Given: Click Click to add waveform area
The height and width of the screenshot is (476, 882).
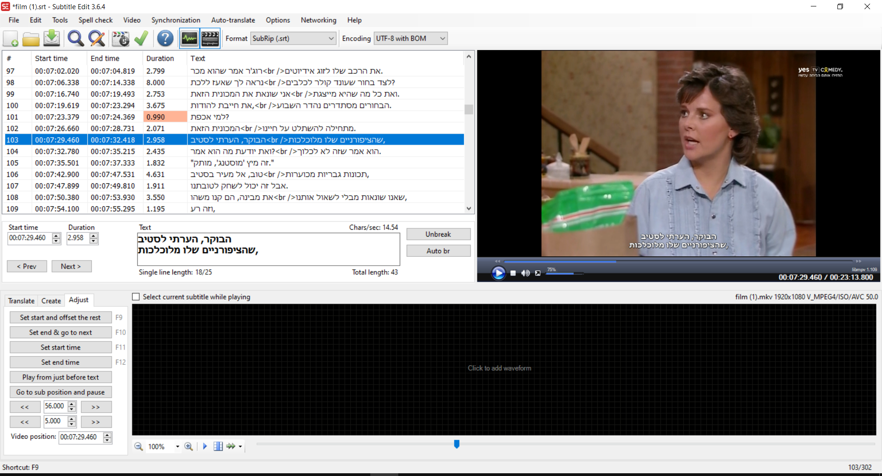Looking at the screenshot, I should pos(499,368).
